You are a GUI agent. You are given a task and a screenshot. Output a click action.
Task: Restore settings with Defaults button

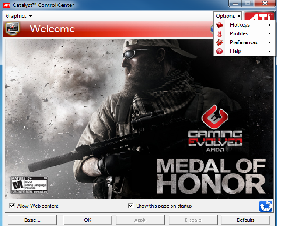click(x=245, y=220)
